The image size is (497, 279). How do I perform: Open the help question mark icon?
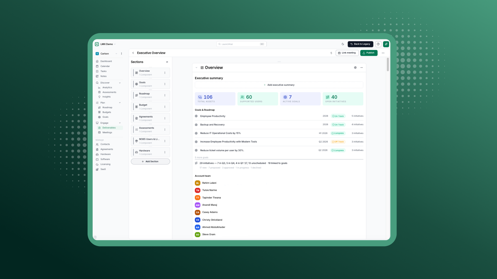click(x=378, y=44)
